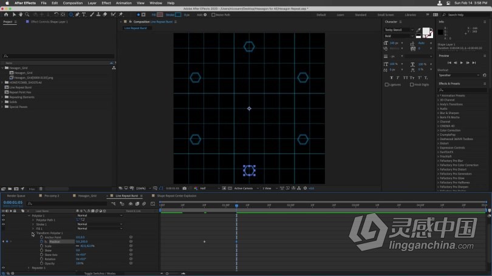Open the Fill 1 blend mode dropdown

pos(100,229)
